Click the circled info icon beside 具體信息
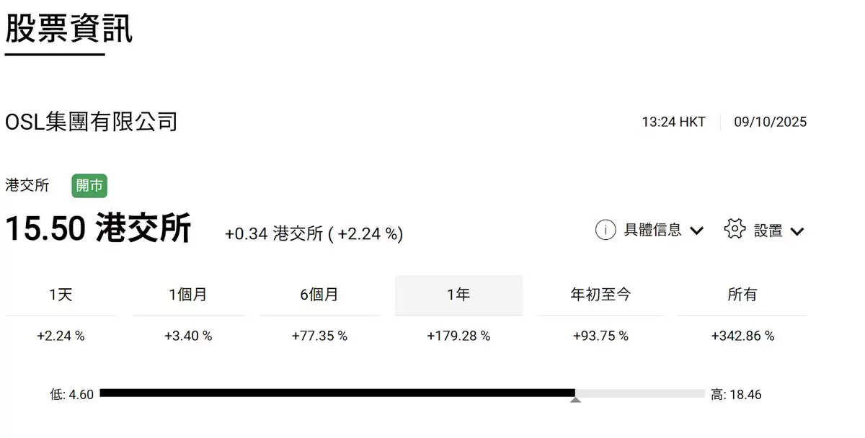The image size is (865, 438). 605,230
